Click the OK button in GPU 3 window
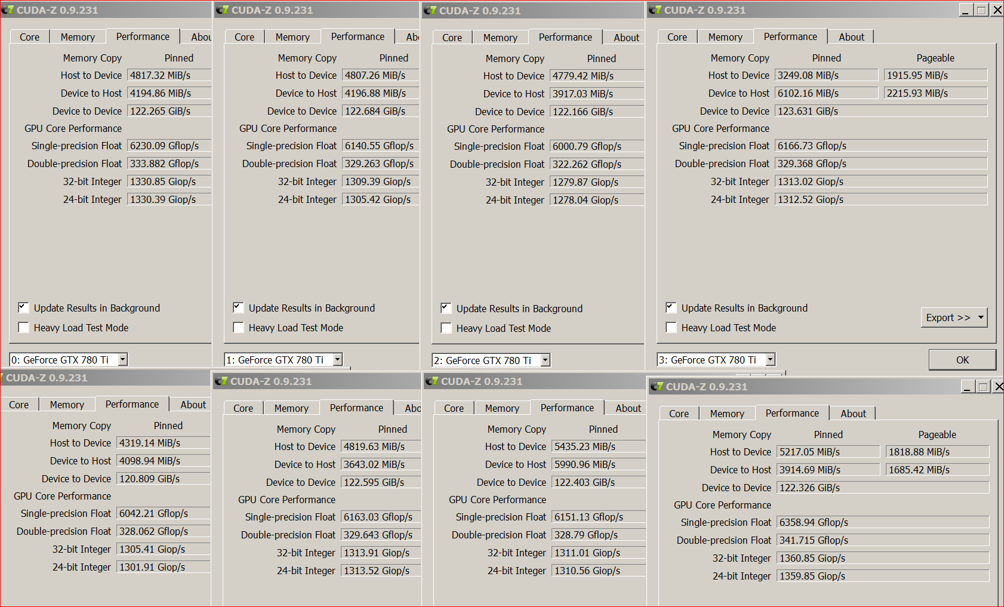Image resolution: width=1004 pixels, height=607 pixels. (x=962, y=360)
